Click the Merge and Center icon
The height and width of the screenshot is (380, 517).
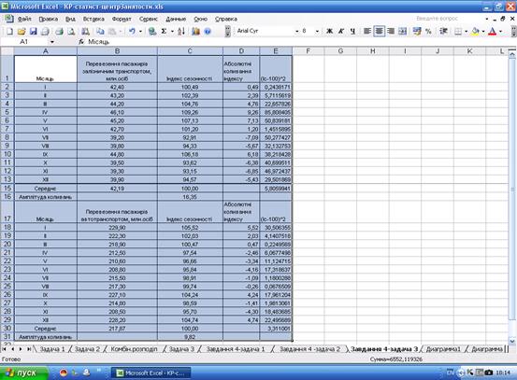[402, 32]
